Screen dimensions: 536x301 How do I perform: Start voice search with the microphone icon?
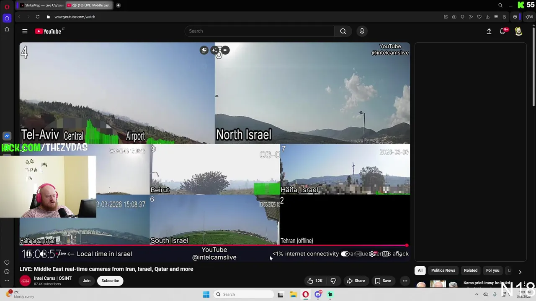pyautogui.click(x=362, y=31)
